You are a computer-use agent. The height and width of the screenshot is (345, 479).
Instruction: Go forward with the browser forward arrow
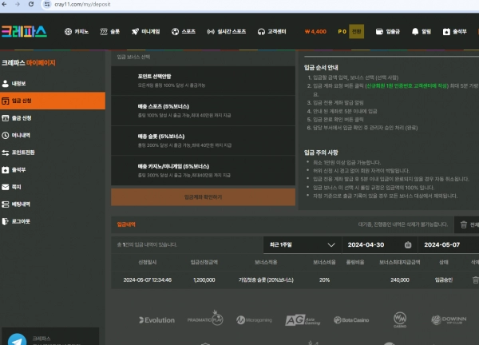tap(18, 4)
